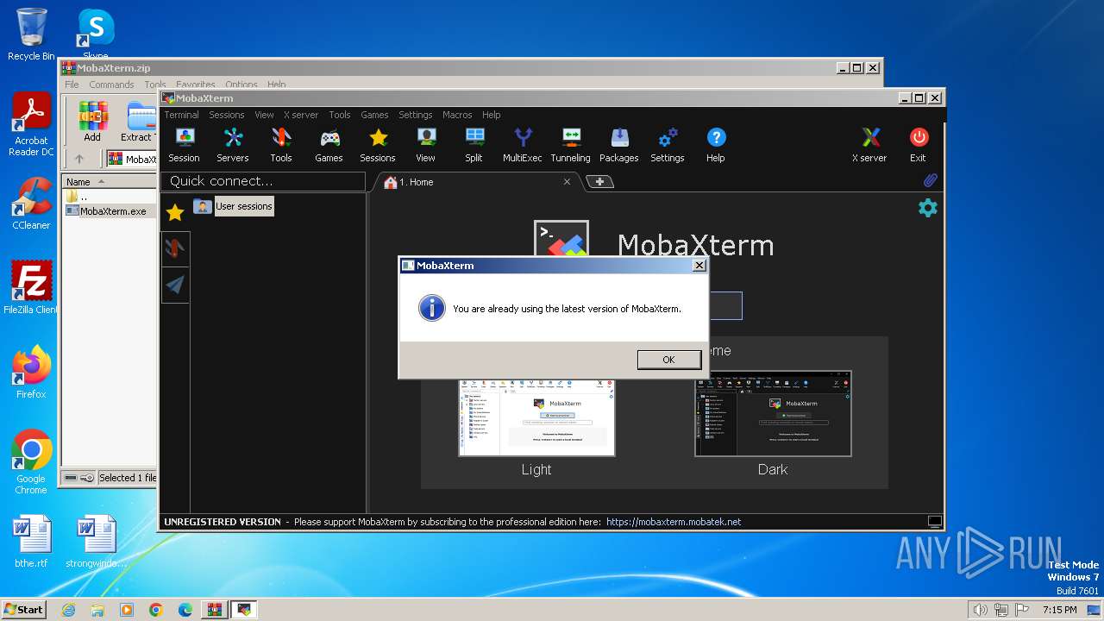Click the paperclip attachment icon

[931, 180]
